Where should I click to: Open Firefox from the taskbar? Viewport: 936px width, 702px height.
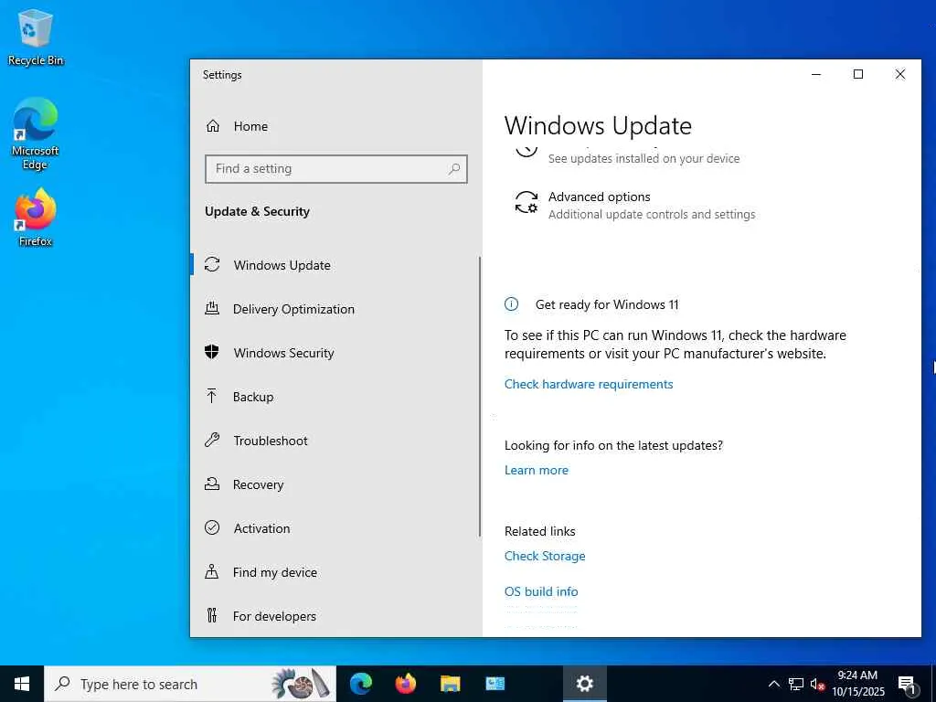(x=405, y=684)
